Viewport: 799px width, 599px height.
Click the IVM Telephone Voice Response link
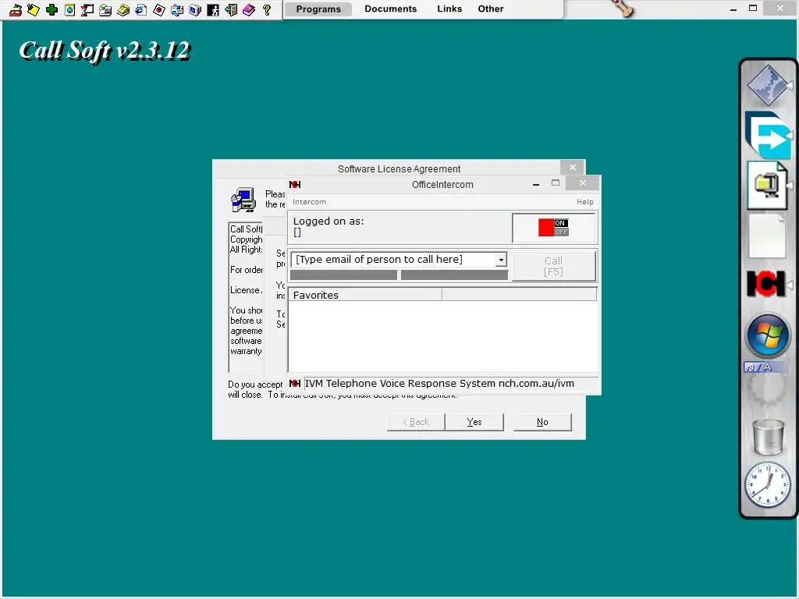[x=439, y=384]
